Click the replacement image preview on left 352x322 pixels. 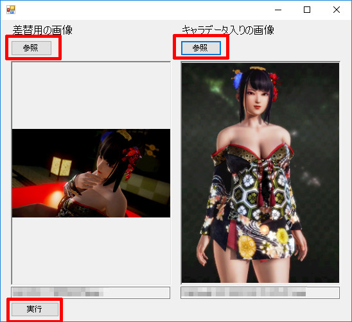point(91,173)
